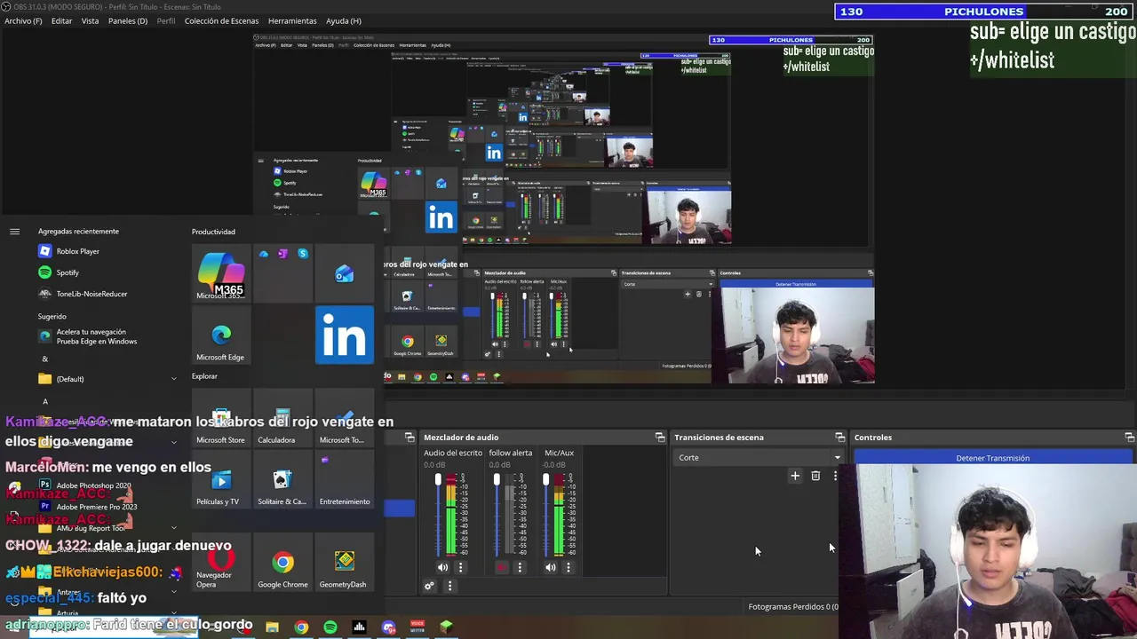
Task: Undock the Controles panel
Action: 1129,438
